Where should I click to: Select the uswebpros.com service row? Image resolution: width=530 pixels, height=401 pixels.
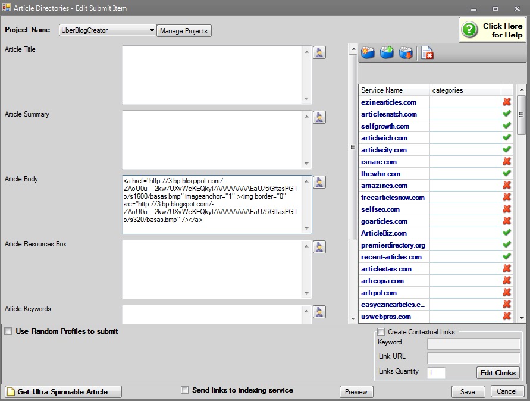tap(435, 317)
